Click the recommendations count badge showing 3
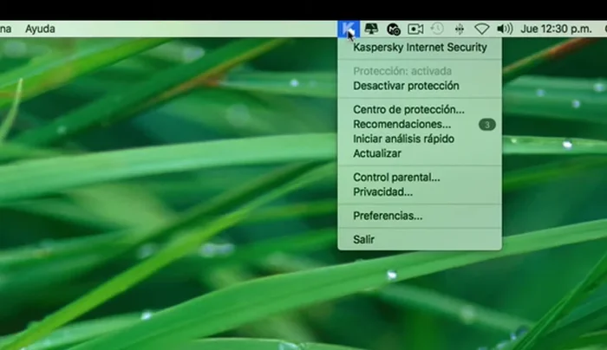 tap(487, 125)
